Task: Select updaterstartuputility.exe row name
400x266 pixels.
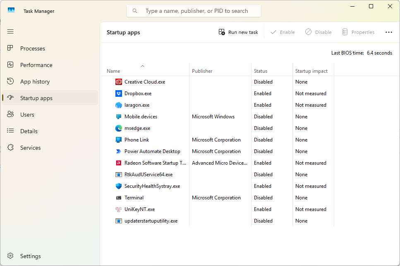Action: click(x=151, y=221)
